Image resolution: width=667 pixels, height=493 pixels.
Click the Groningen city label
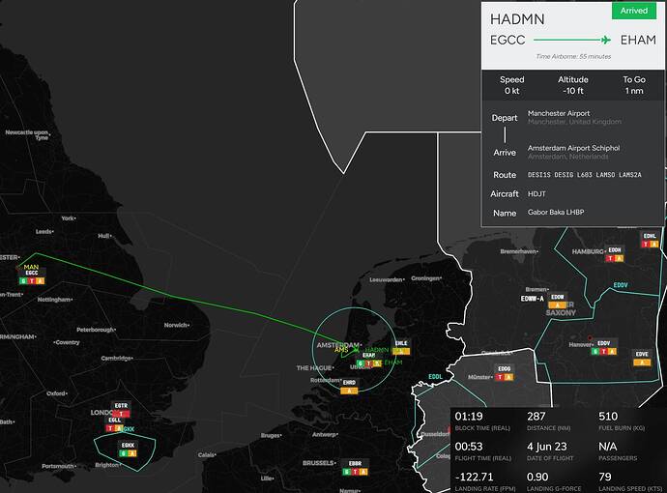(425, 278)
